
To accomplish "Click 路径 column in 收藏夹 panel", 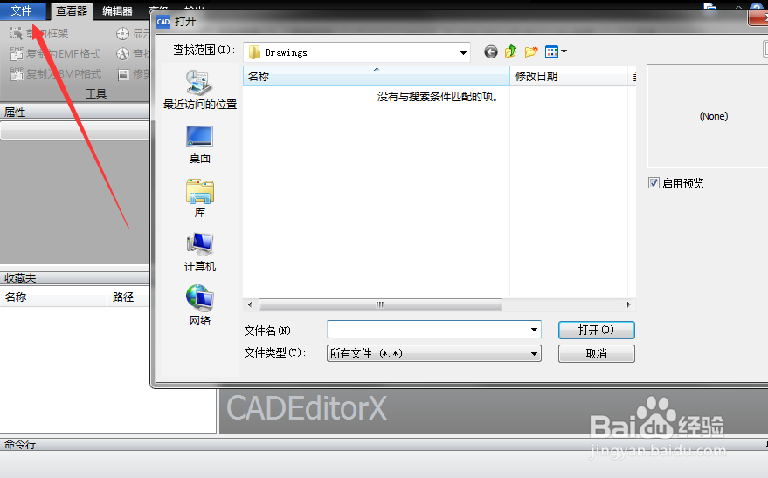I will point(128,297).
